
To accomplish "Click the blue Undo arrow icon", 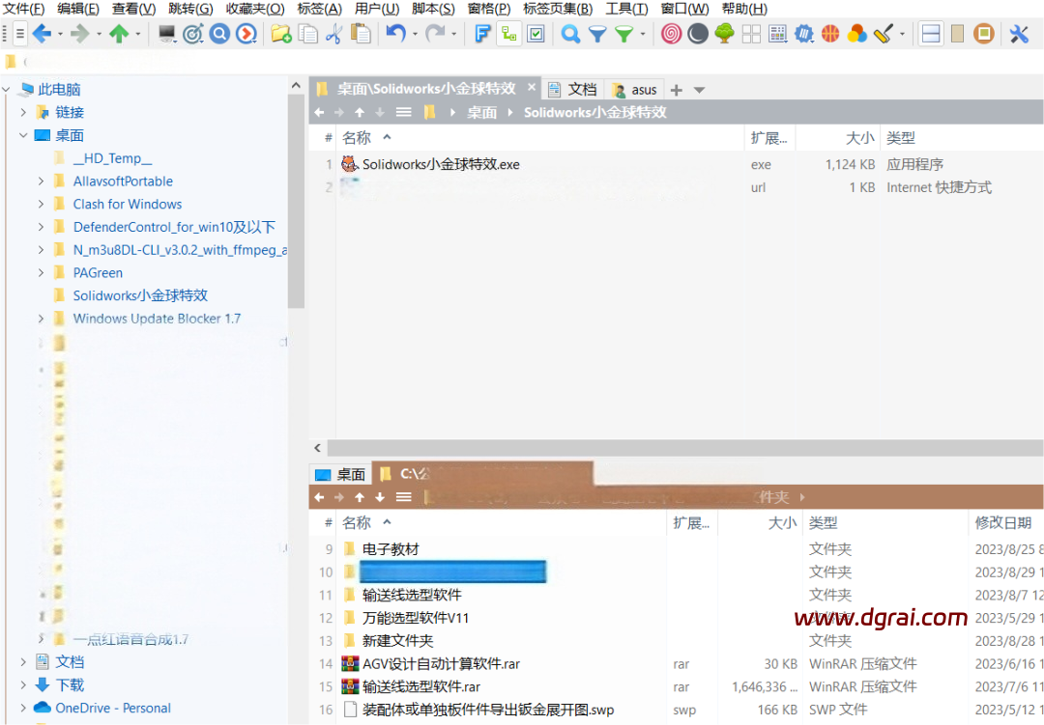I will [x=395, y=34].
